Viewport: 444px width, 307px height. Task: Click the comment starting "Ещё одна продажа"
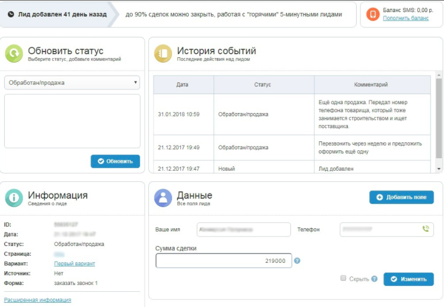click(363, 114)
